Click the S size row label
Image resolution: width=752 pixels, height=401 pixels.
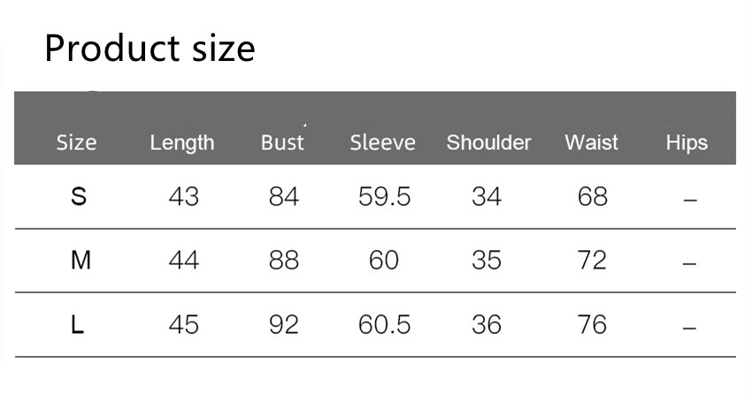(x=79, y=197)
